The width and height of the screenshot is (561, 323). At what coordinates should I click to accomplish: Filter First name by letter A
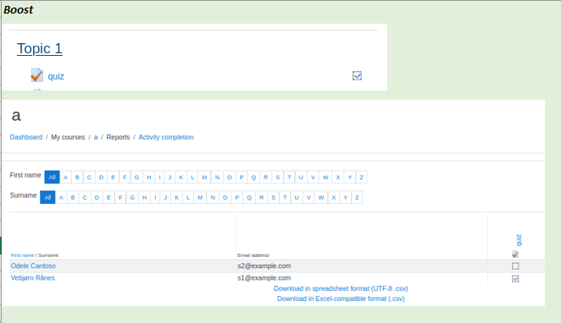click(65, 177)
